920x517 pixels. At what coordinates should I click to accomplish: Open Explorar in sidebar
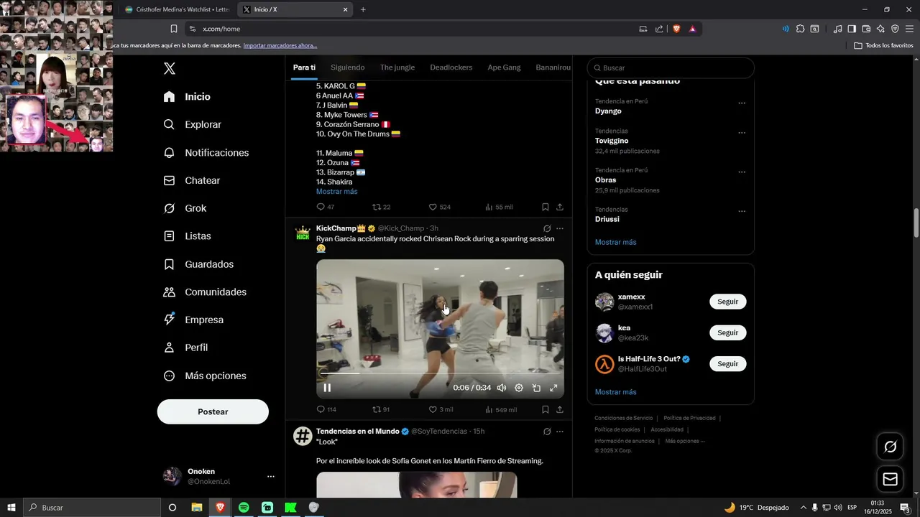pyautogui.click(x=192, y=124)
